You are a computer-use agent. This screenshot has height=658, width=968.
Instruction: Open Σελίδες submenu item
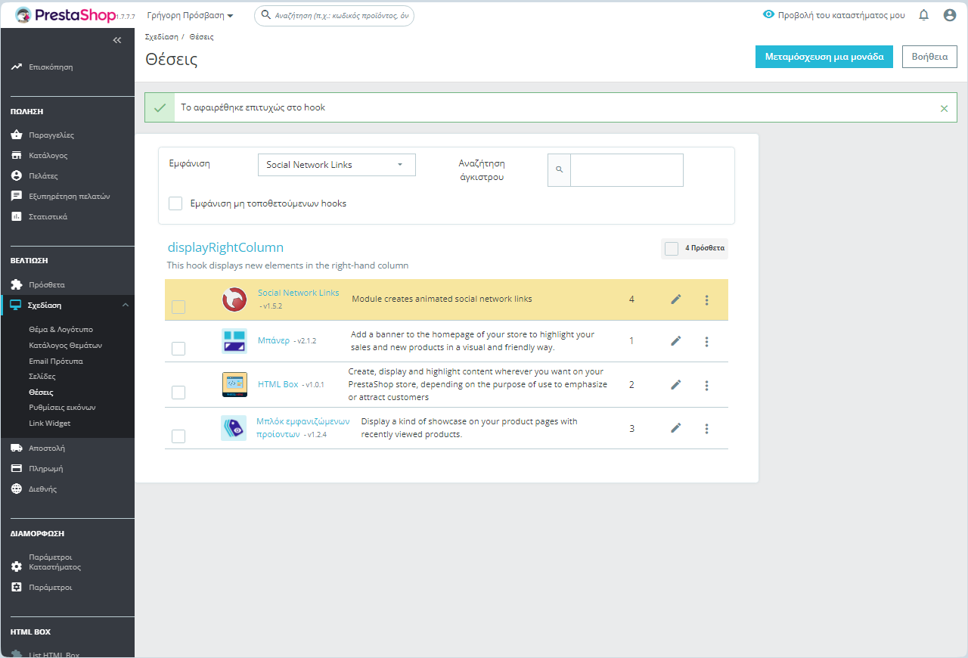[42, 377]
